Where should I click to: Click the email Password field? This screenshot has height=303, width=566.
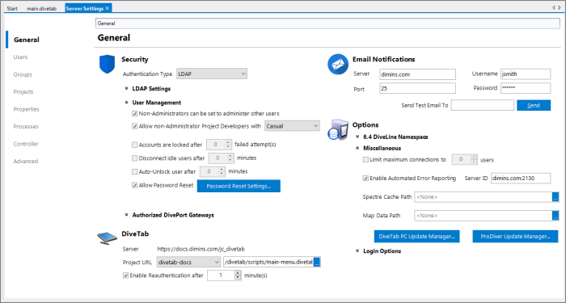(x=526, y=88)
